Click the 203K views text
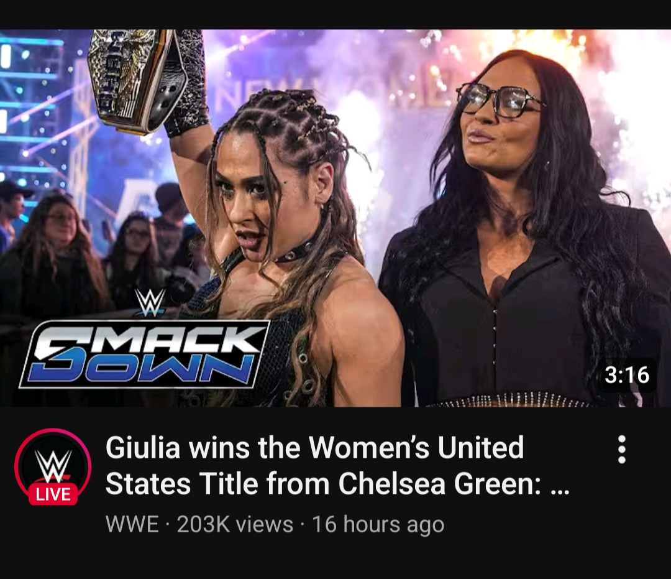 235,524
